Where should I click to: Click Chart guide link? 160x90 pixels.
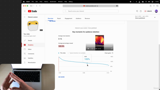point(108,53)
